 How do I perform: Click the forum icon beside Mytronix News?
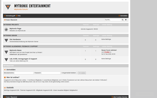point(6,52)
